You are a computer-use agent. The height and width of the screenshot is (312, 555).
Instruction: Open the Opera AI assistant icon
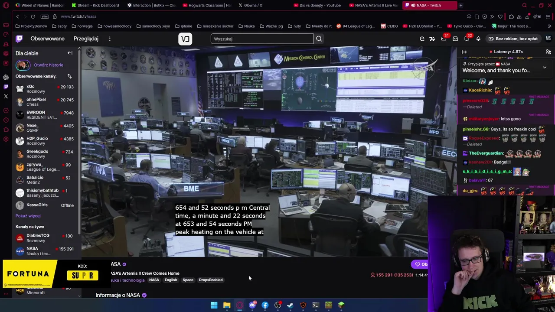point(538,16)
